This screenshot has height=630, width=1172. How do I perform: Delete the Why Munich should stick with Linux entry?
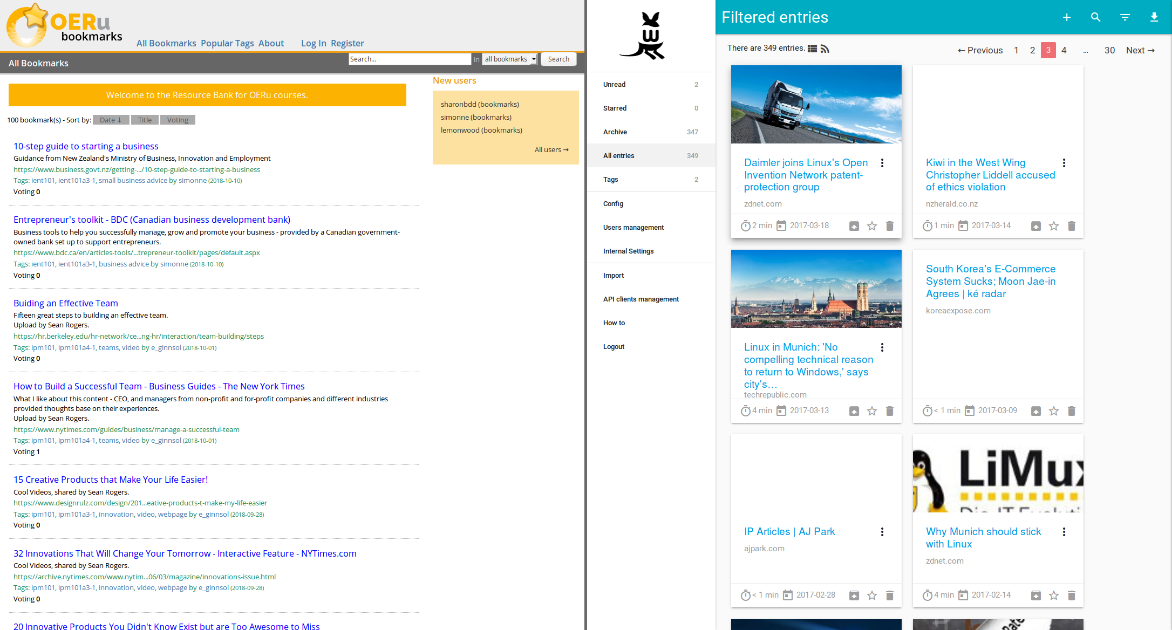coord(1072,595)
